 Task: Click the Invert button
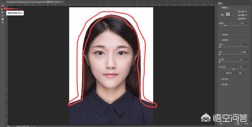(x=240, y=73)
